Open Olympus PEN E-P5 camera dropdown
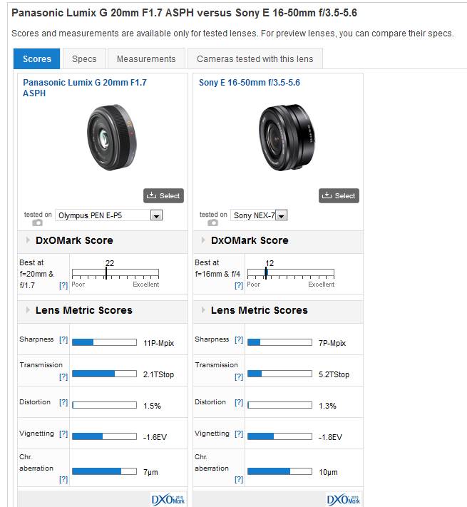This screenshot has width=467, height=507. click(x=156, y=215)
